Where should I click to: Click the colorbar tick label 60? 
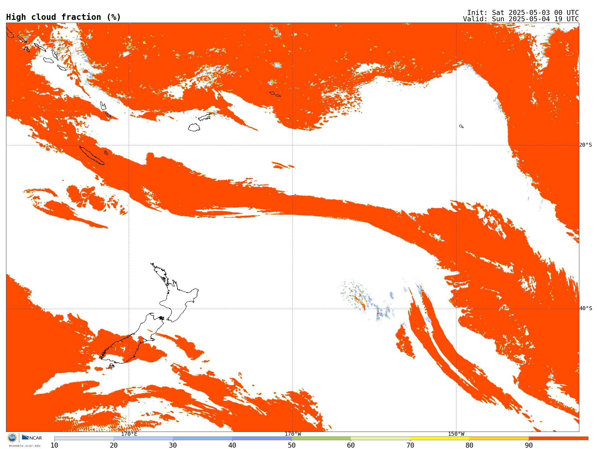click(x=351, y=445)
